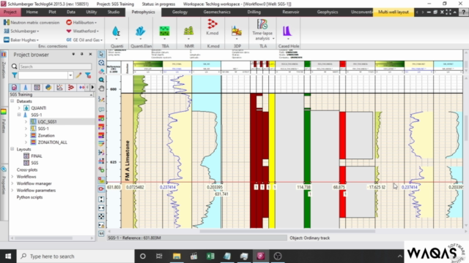Open Time-lapse analysis tool

coord(262,29)
